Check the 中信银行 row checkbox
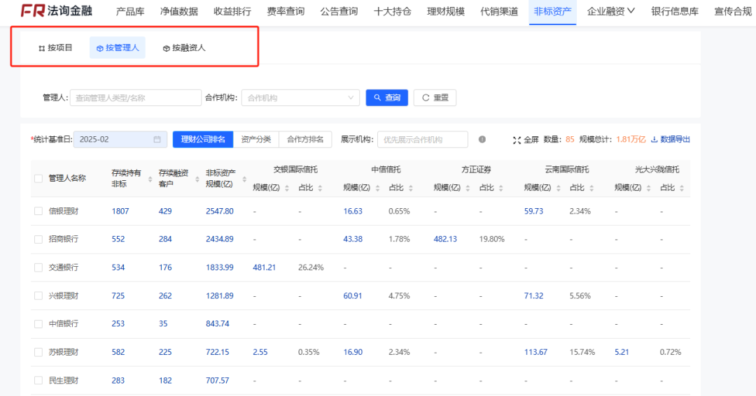The image size is (756, 396). tap(38, 324)
